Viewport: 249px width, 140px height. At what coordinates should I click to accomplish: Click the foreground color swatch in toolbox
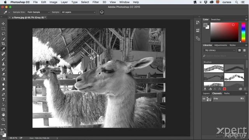pos(2,133)
